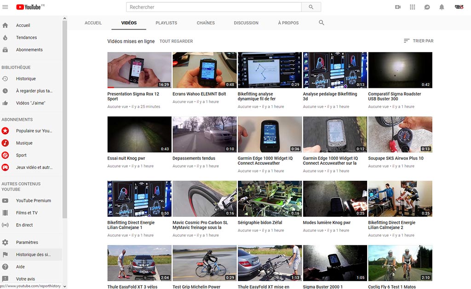Open the Essai nuit Knog pwr title

pos(126,158)
